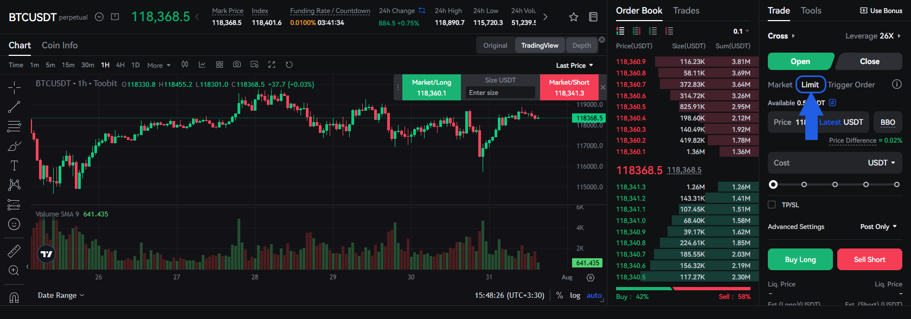
Task: Click the cost percentage slider handle
Action: [x=773, y=184]
